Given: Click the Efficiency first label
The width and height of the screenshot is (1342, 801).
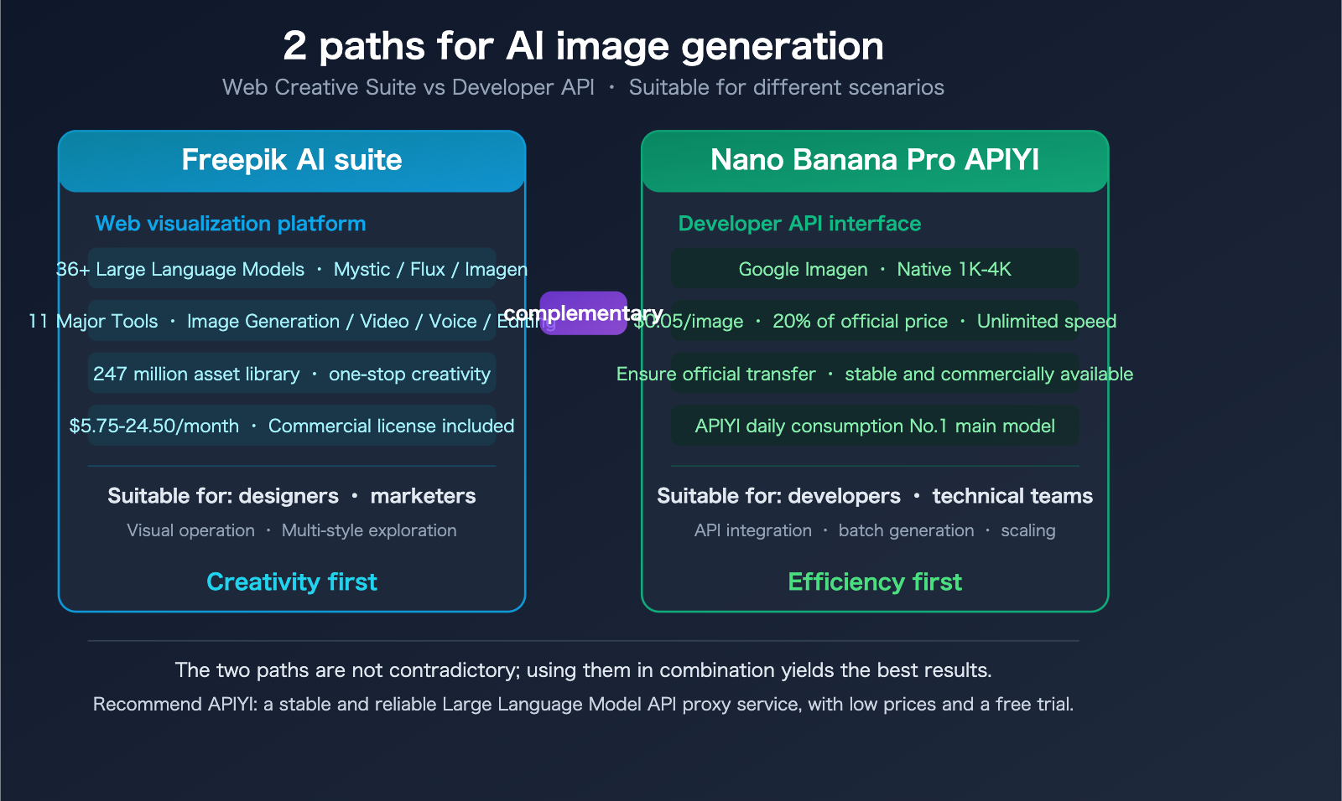Looking at the screenshot, I should click(x=875, y=581).
